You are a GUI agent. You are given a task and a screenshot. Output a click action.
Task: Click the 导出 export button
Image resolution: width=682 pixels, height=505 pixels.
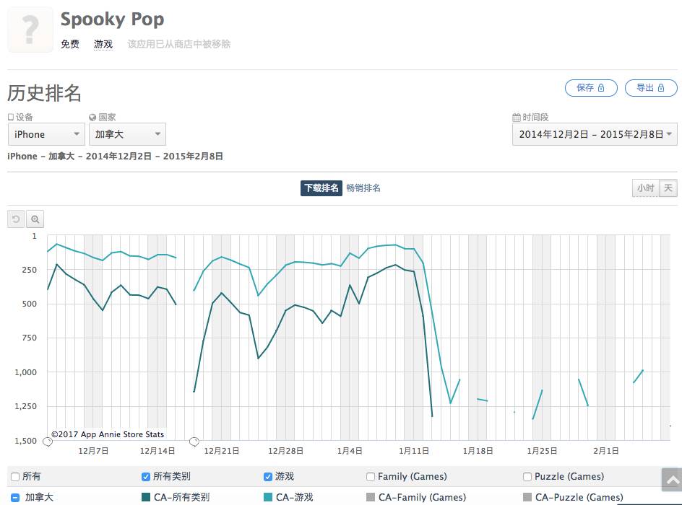(x=651, y=88)
